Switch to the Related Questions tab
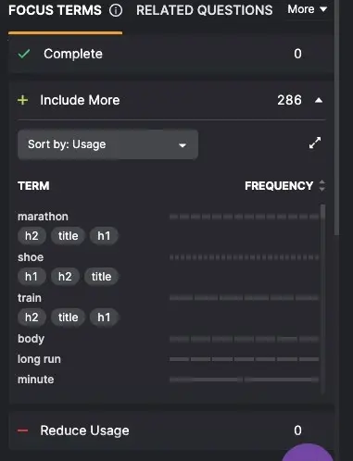This screenshot has height=461, width=353. [x=205, y=10]
